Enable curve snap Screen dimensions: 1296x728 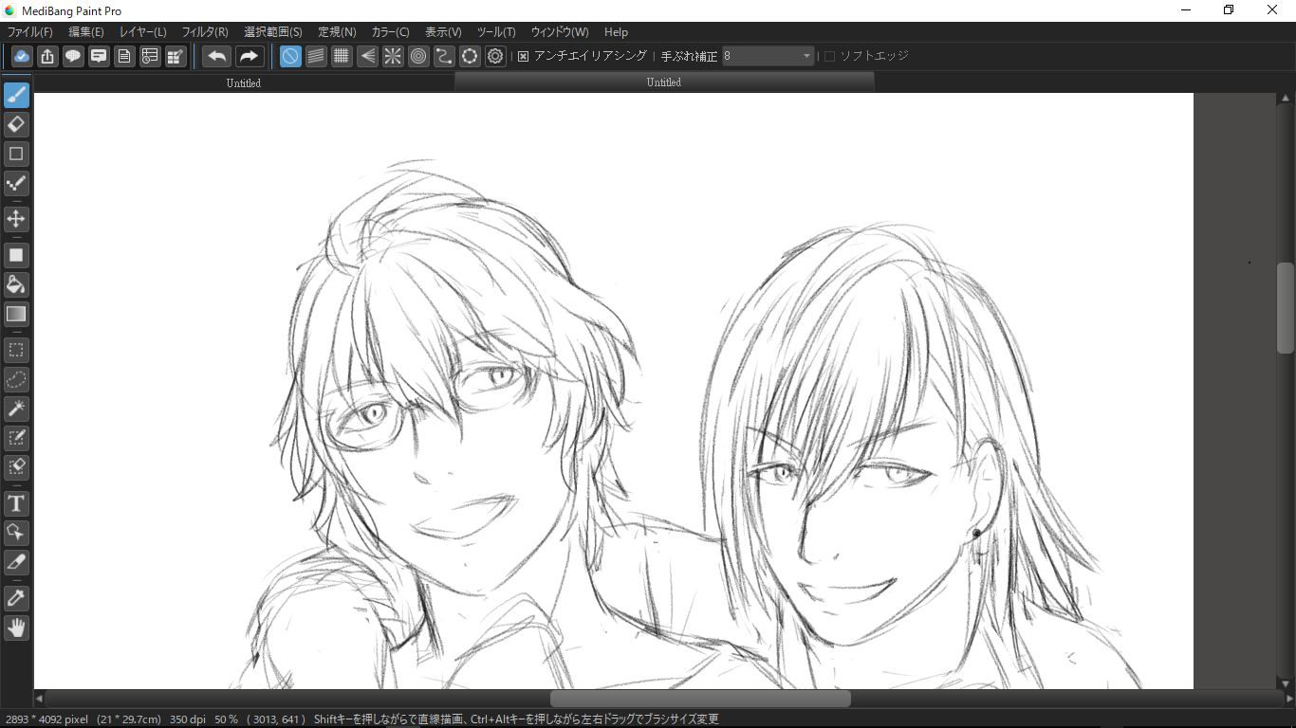click(x=444, y=56)
